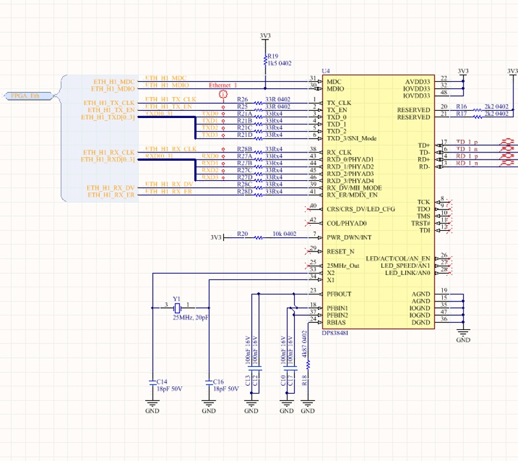Select the R19 resistor symbol

click(265, 60)
